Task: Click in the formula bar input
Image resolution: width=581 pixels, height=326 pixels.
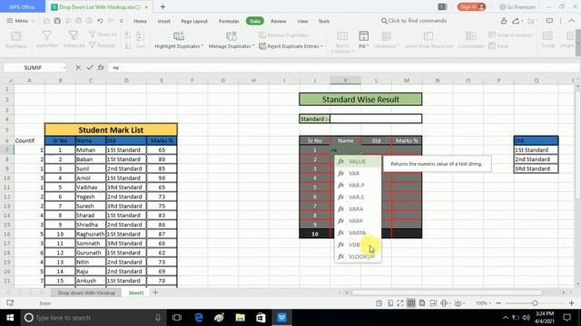Action: 345,68
